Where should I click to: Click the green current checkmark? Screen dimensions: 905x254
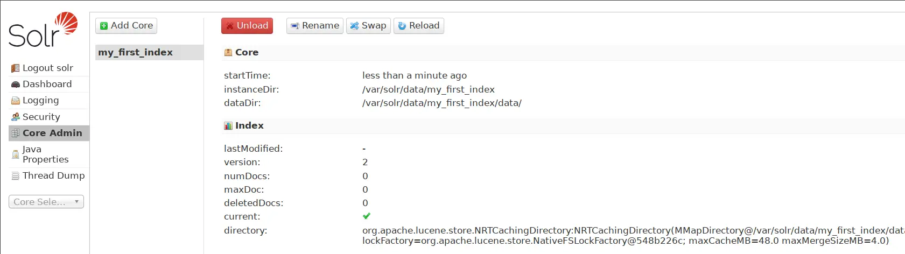pyautogui.click(x=367, y=216)
